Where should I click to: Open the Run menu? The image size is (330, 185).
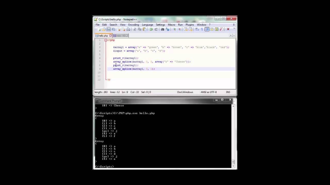pos(180,25)
